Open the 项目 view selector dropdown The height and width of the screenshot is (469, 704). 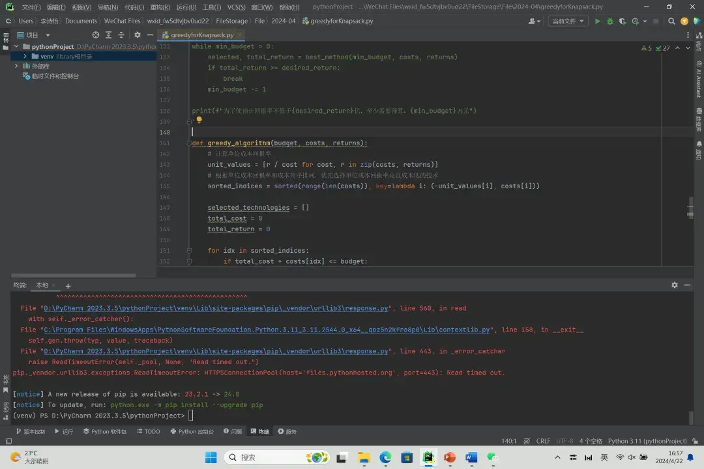pyautogui.click(x=34, y=35)
